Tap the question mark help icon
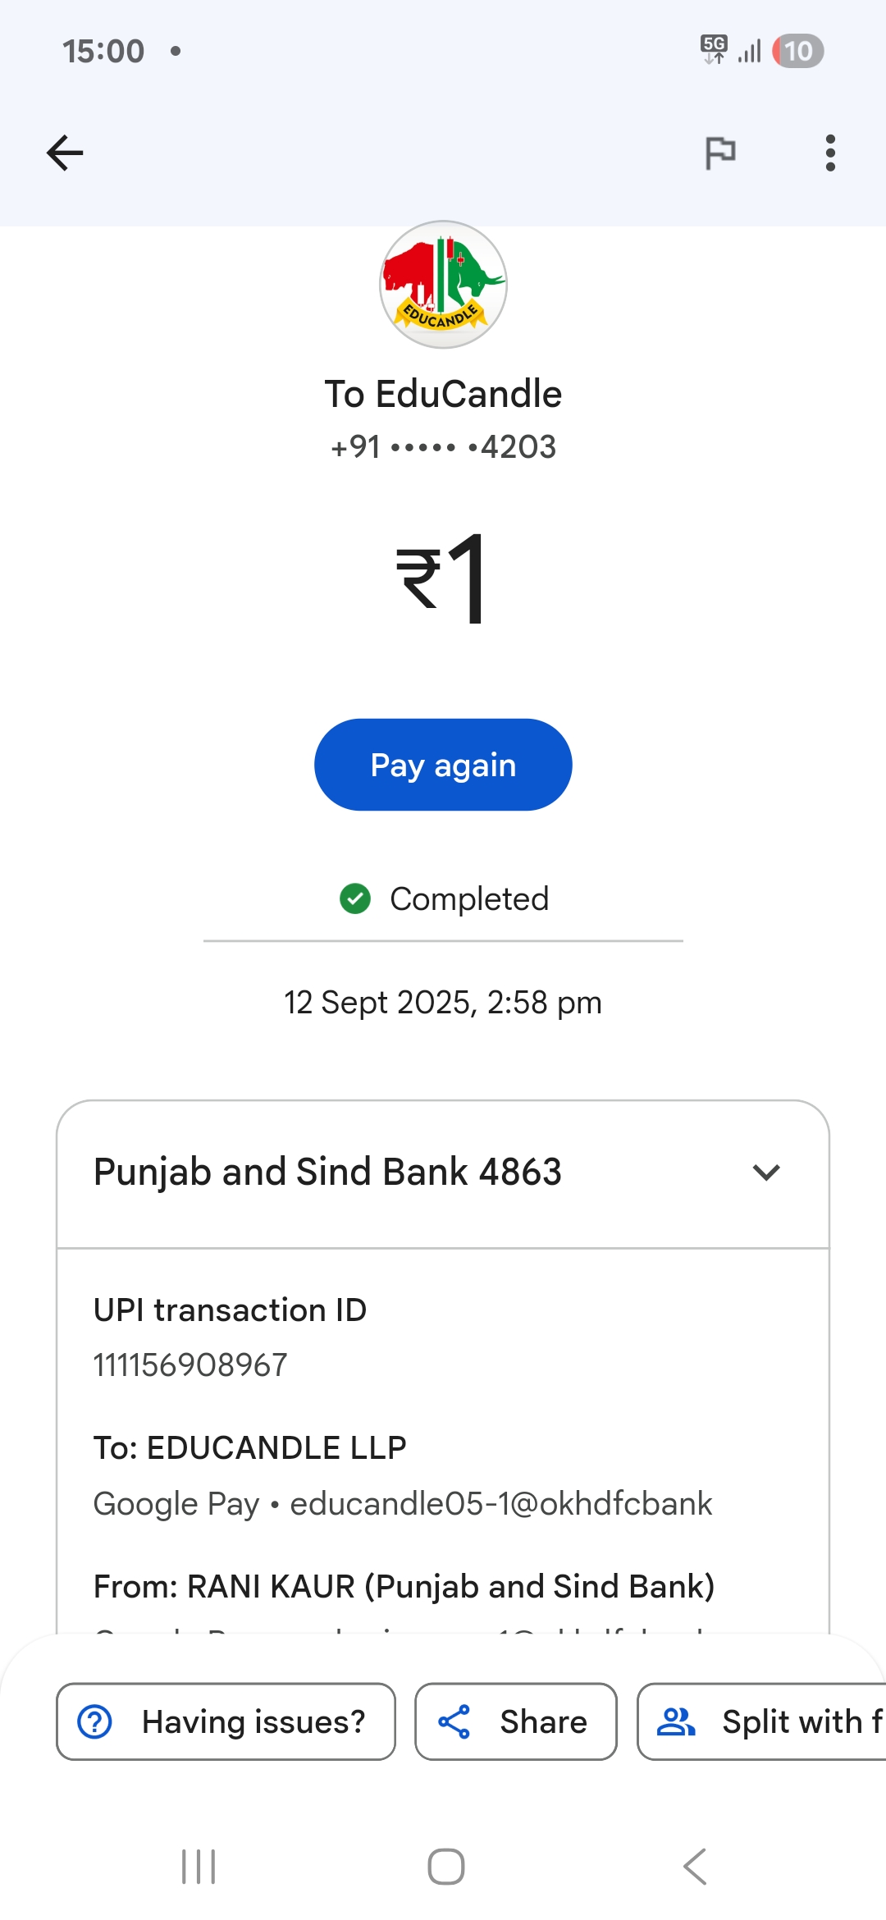The height and width of the screenshot is (1920, 886). tap(95, 1721)
